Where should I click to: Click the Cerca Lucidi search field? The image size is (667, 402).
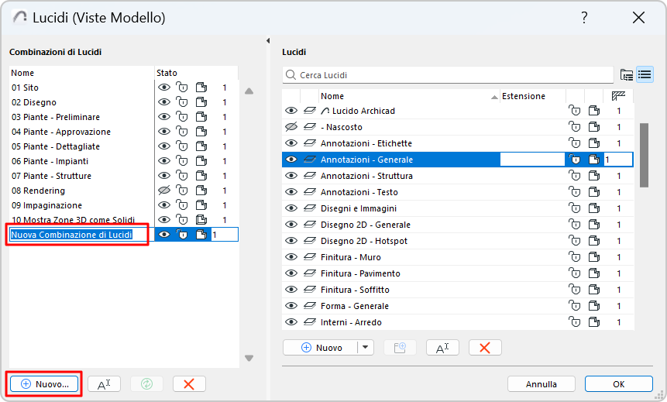[x=449, y=75]
